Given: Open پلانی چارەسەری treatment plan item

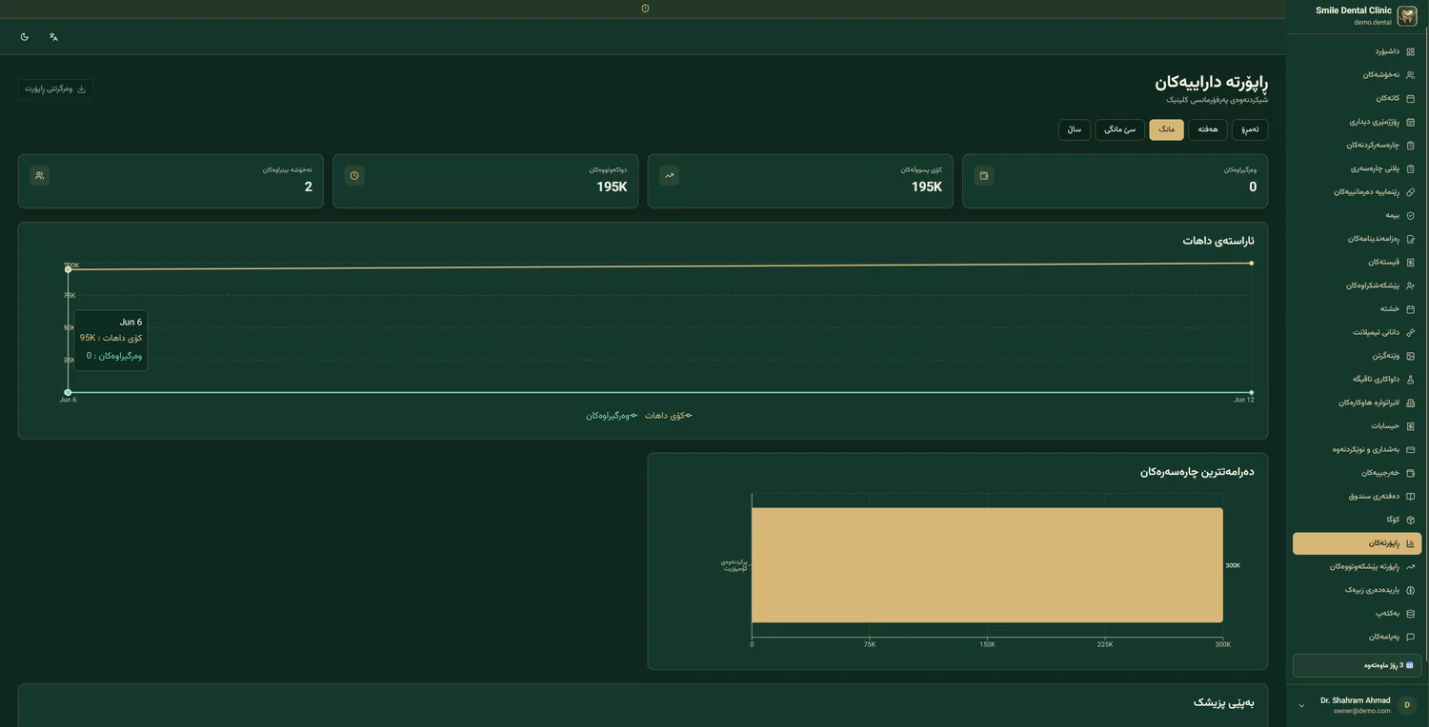Looking at the screenshot, I should tap(1357, 168).
